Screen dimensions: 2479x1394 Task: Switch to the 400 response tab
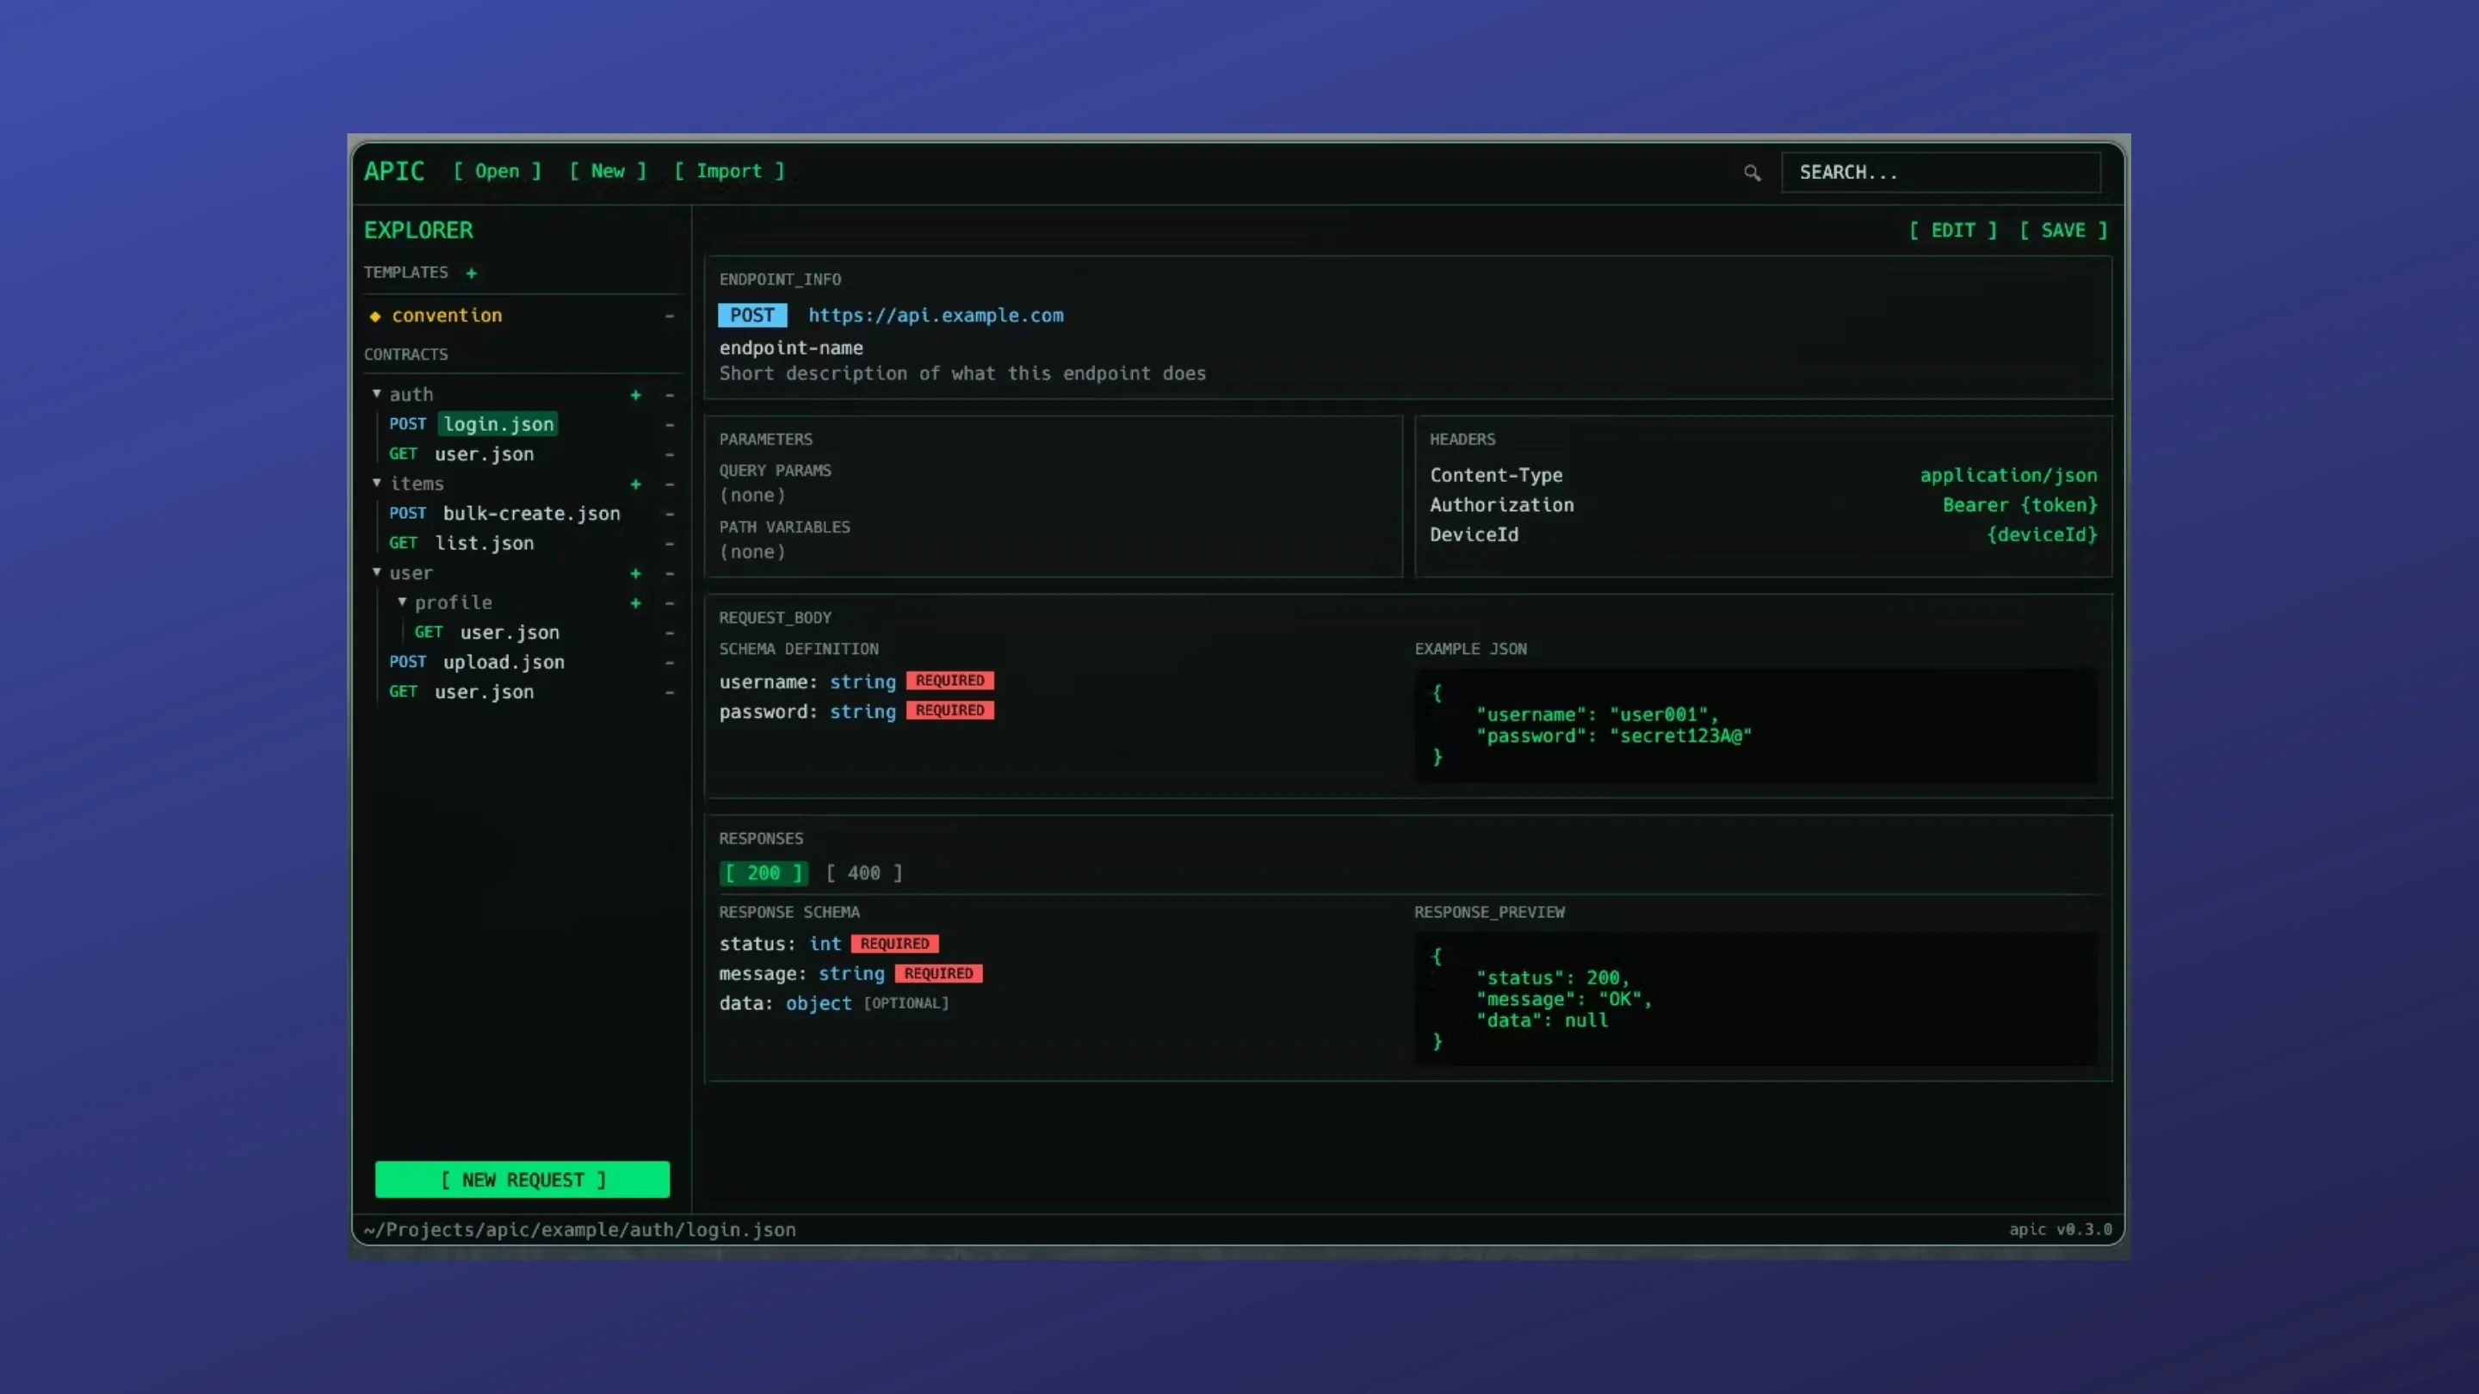click(863, 873)
